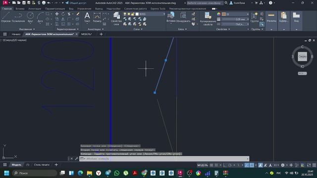
Task: Click the Plot print icon in quick access toolbar
Action: [44, 3]
